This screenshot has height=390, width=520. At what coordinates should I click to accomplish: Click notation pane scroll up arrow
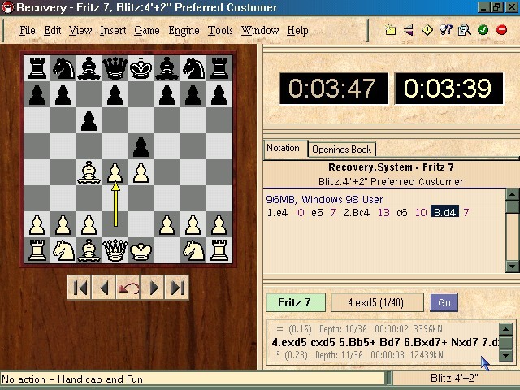pos(512,194)
